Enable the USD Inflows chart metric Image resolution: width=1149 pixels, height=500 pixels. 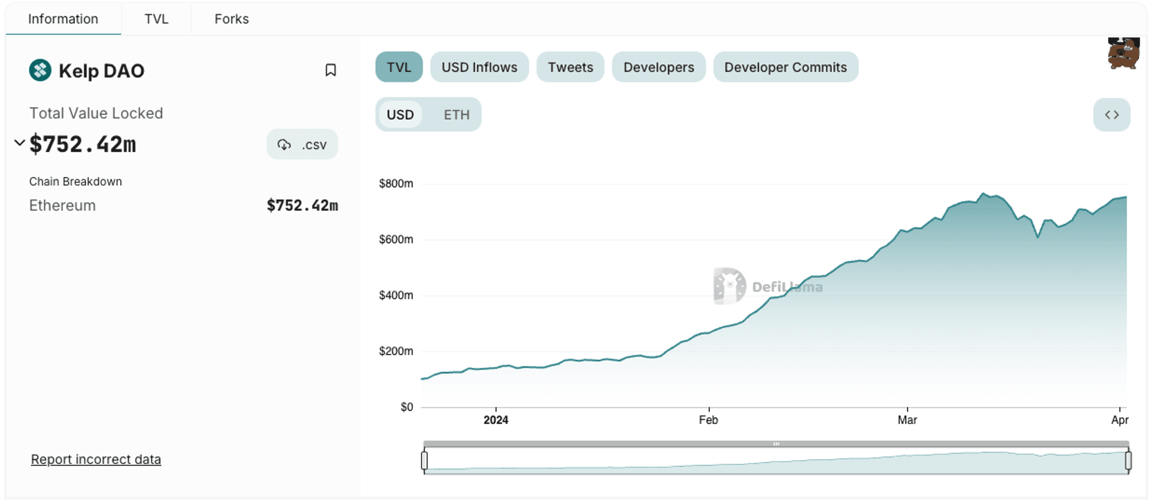[x=479, y=67]
